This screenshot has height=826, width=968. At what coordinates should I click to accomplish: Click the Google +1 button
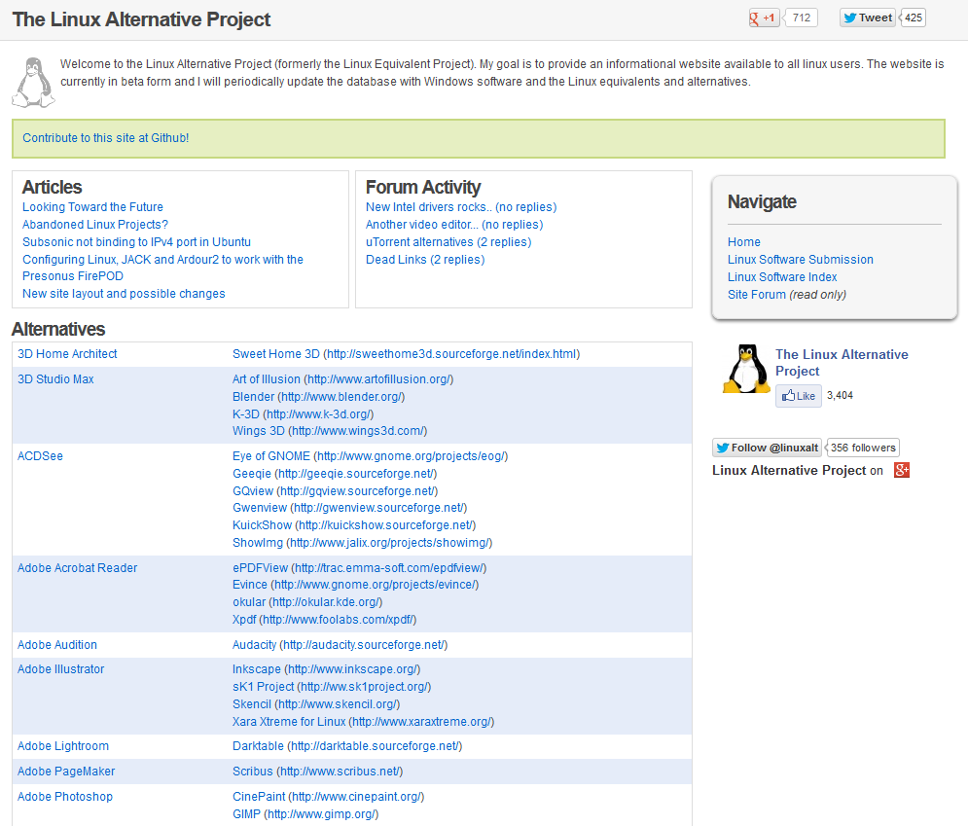[x=765, y=18]
